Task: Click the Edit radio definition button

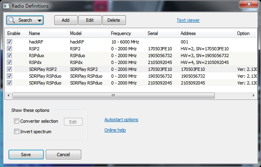Action: click(x=90, y=20)
